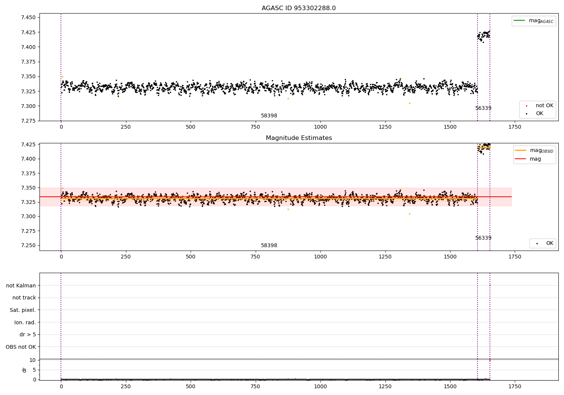Click the 'Sat. pixel.' axis label
564x395 pixels.
(x=23, y=310)
